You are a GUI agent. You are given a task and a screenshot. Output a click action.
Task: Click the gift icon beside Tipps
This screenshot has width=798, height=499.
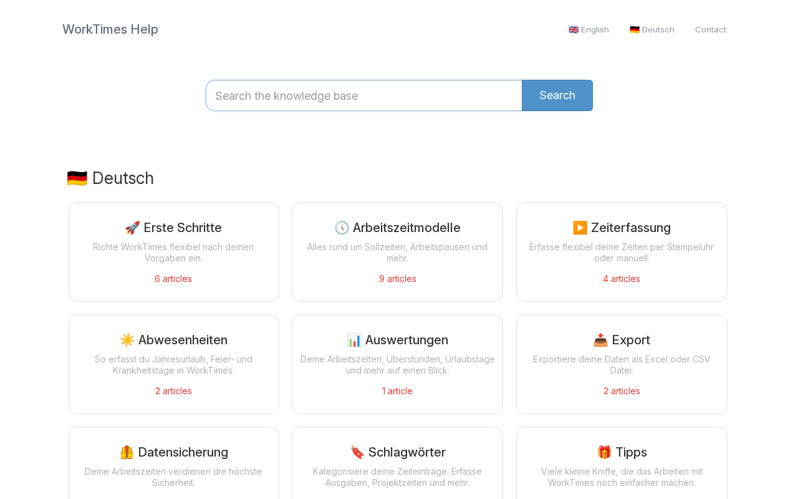click(604, 452)
